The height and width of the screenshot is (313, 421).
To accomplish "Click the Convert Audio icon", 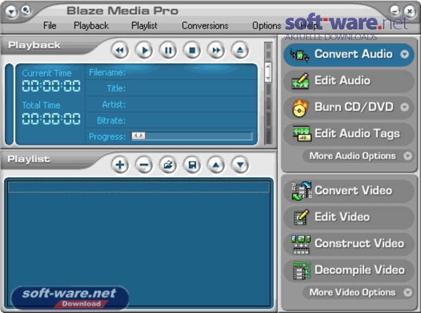I will click(x=300, y=55).
